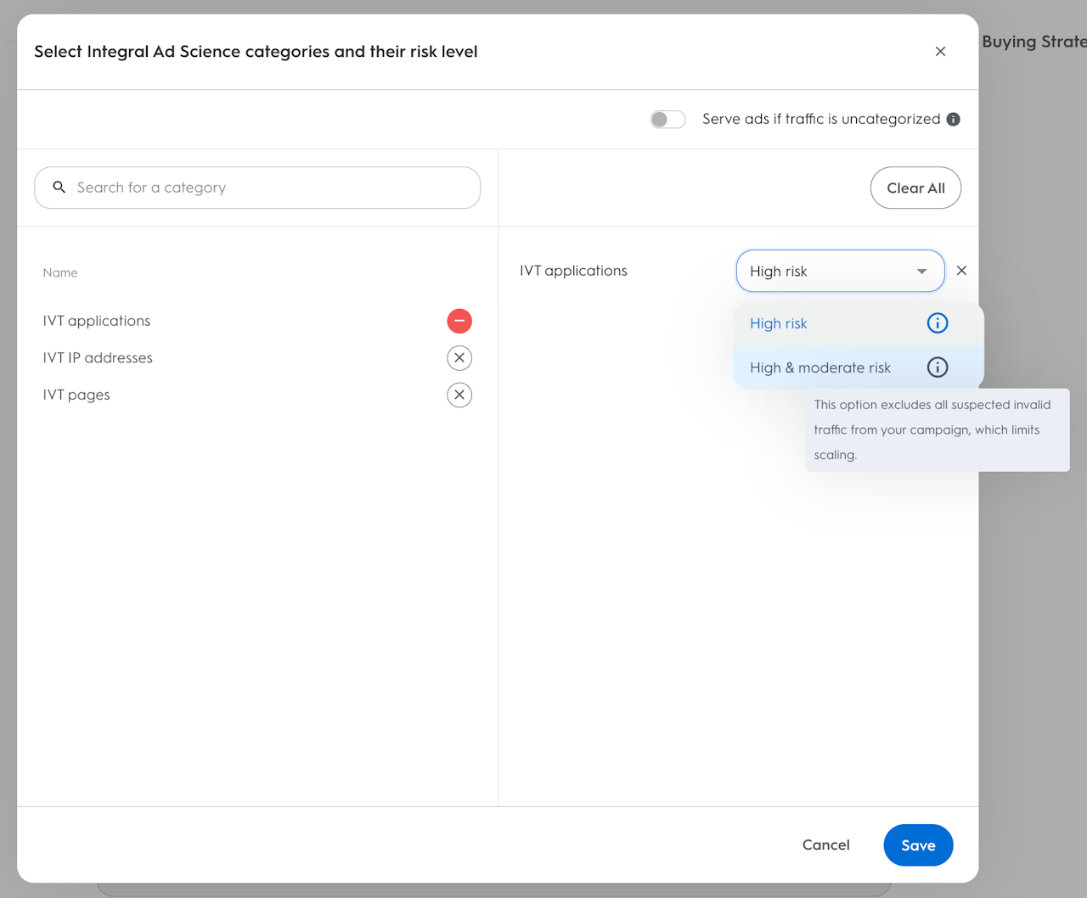The width and height of the screenshot is (1087, 898).
Task: Select IVT applications name in left list
Action: pos(97,321)
